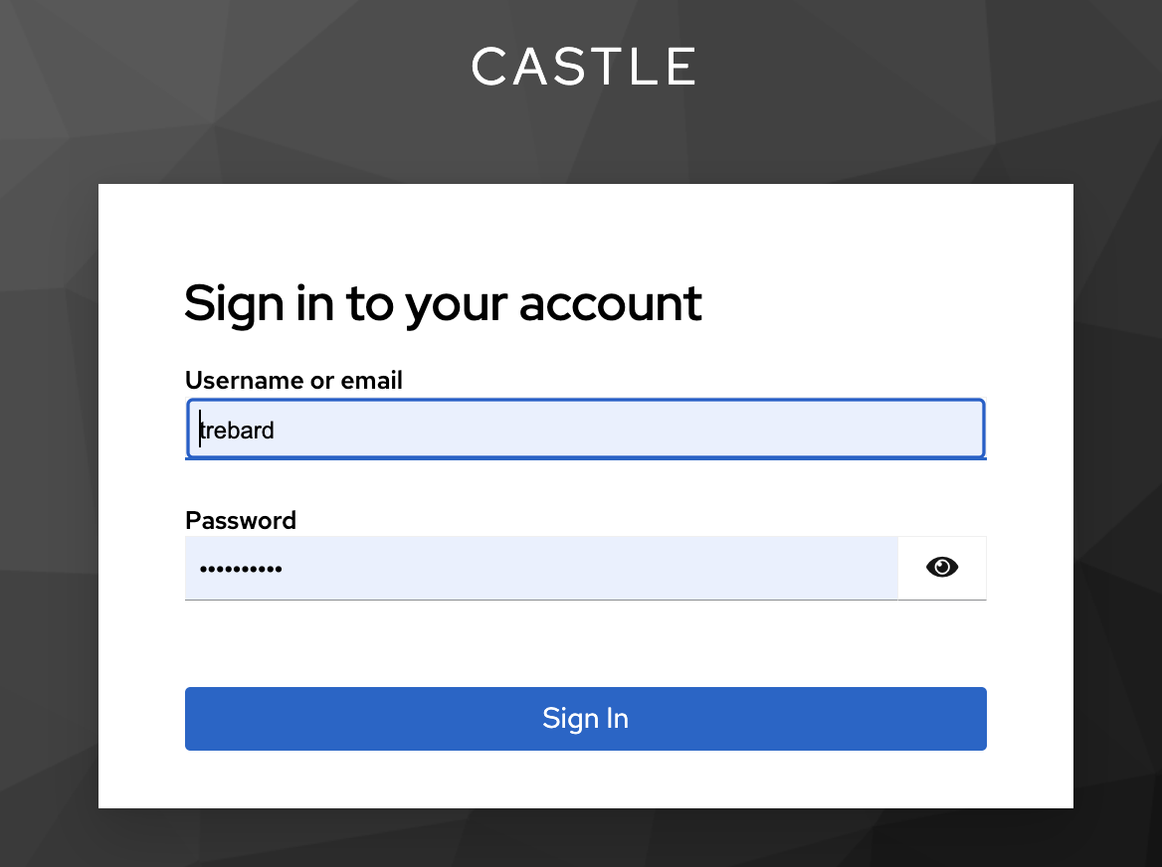Screen dimensions: 1162x867
Task: Click the word "account" in the heading
Action: [x=610, y=303]
